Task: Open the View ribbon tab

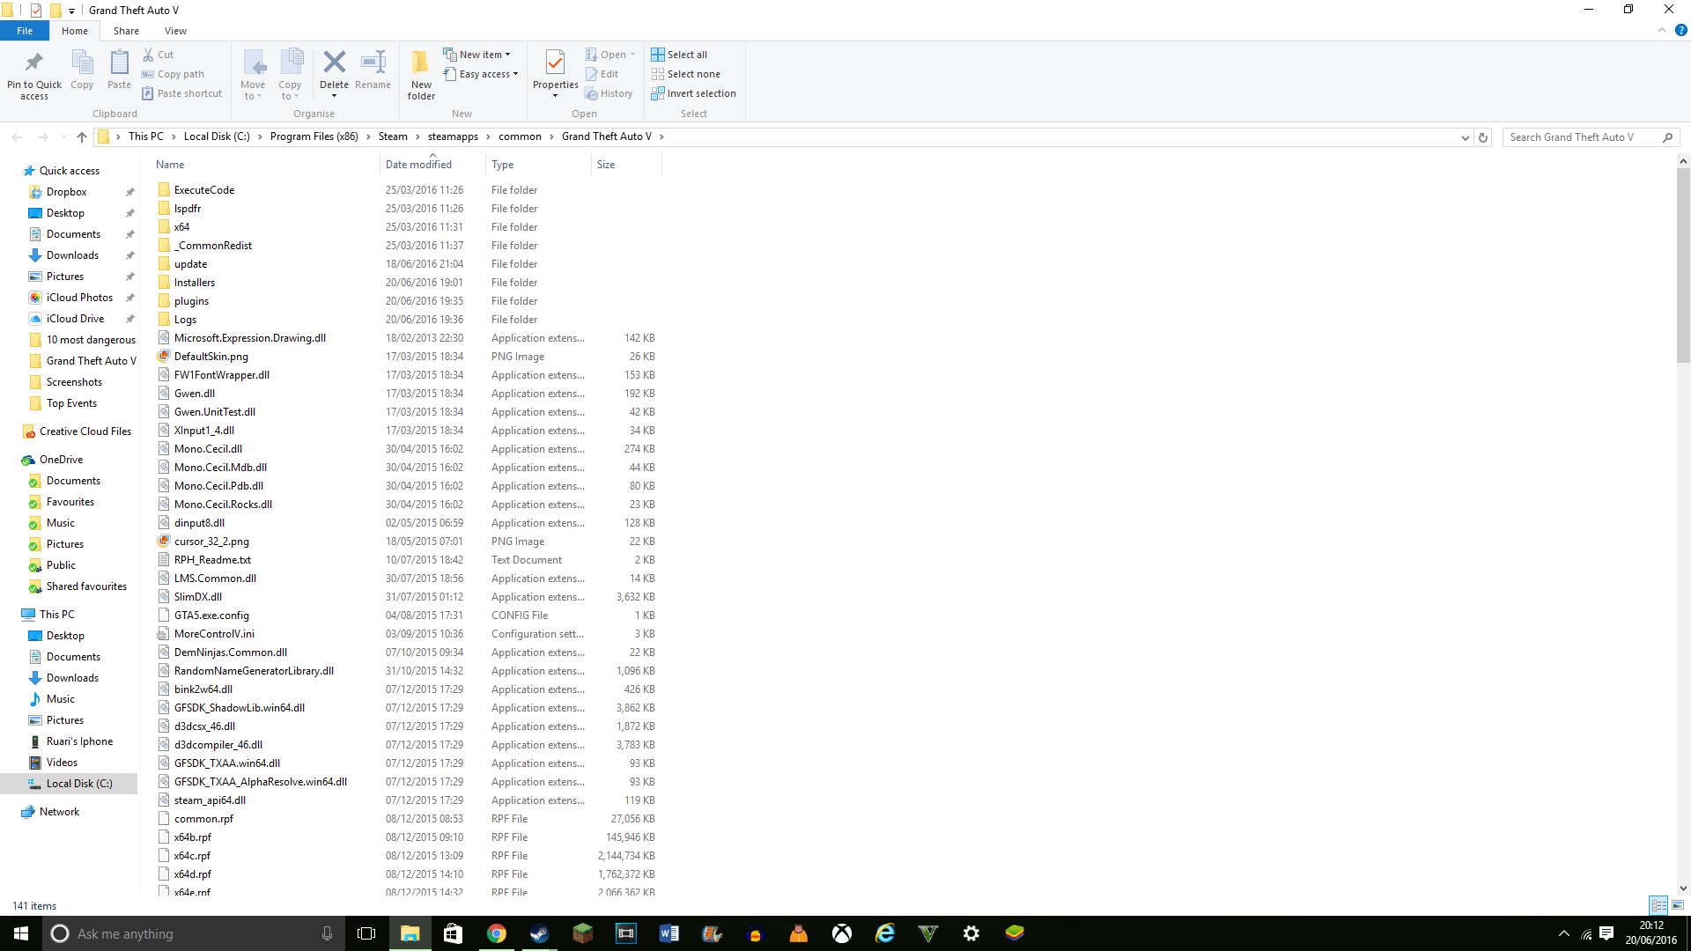Action: click(x=175, y=31)
